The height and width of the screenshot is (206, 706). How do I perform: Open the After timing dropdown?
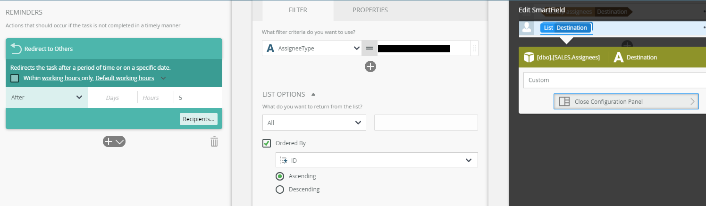tap(47, 98)
